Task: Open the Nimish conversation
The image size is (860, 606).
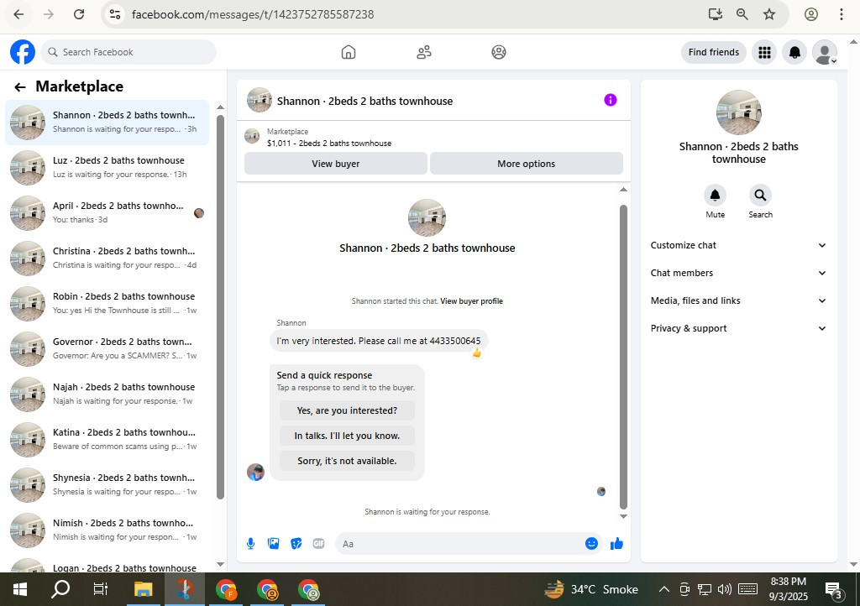Action: coord(107,530)
